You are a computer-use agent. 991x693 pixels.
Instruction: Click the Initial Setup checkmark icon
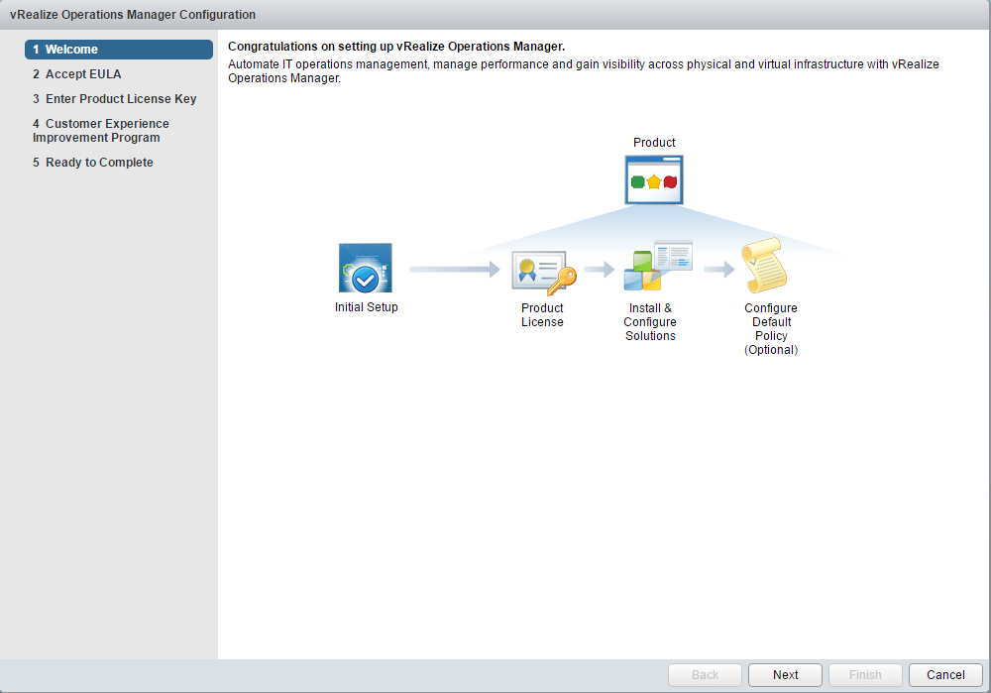pos(366,268)
